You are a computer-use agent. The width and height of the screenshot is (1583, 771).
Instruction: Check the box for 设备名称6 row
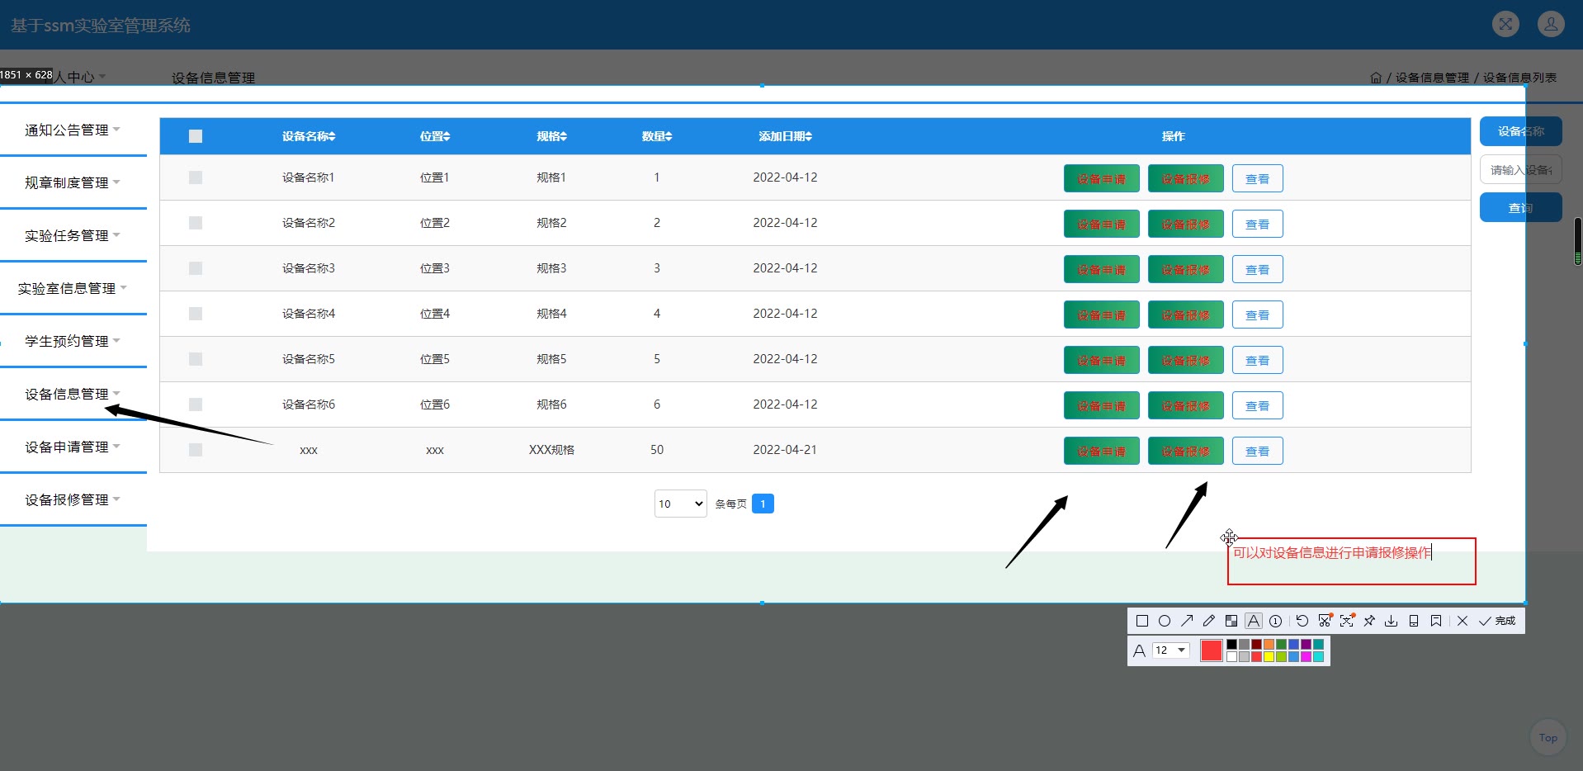[x=196, y=404]
